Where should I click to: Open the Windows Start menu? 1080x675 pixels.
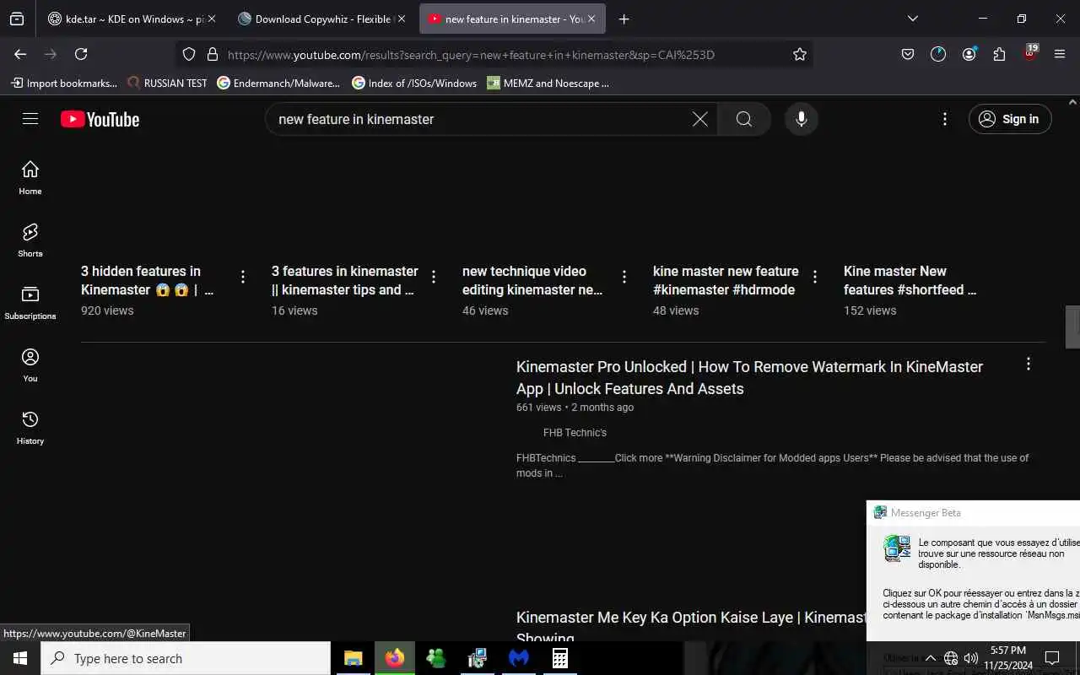tap(20, 658)
